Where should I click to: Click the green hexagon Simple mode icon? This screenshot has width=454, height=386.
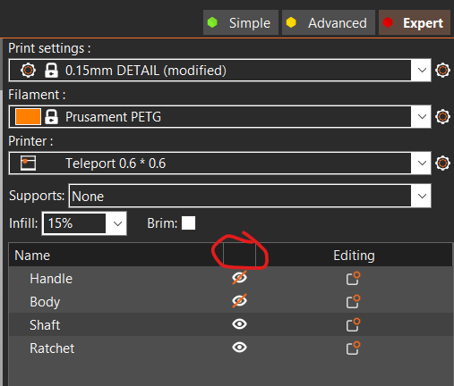coord(212,22)
